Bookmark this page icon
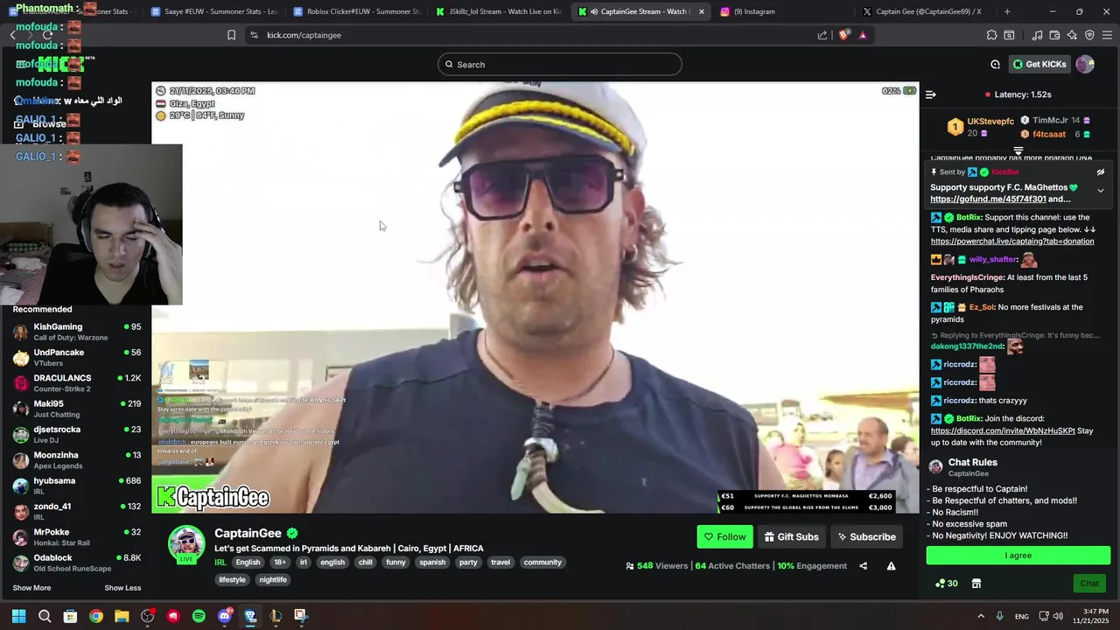Image resolution: width=1120 pixels, height=630 pixels. [231, 35]
